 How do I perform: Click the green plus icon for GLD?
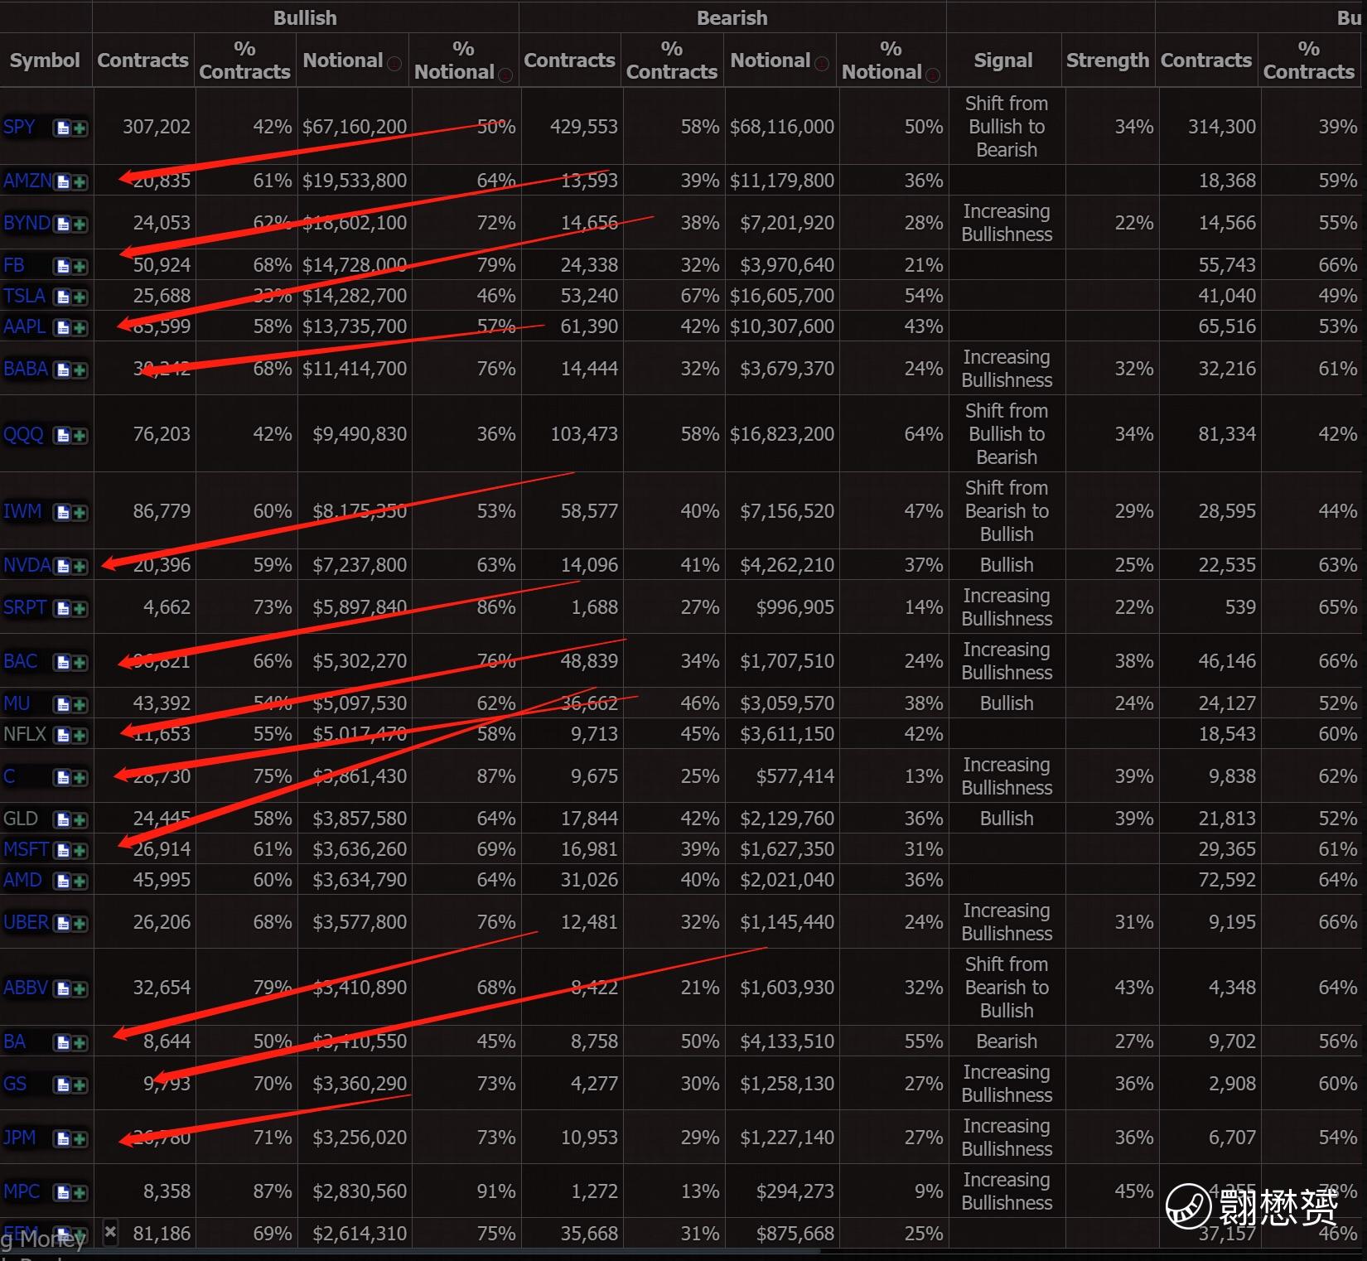point(80,819)
